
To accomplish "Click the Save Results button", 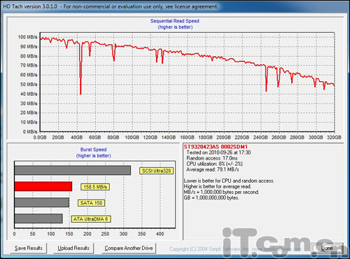I will [29, 248].
